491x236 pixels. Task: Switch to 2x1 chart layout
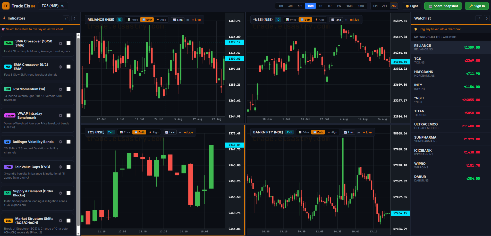pyautogui.click(x=385, y=6)
